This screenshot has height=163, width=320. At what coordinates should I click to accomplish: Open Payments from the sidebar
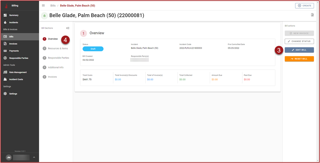(x=14, y=51)
